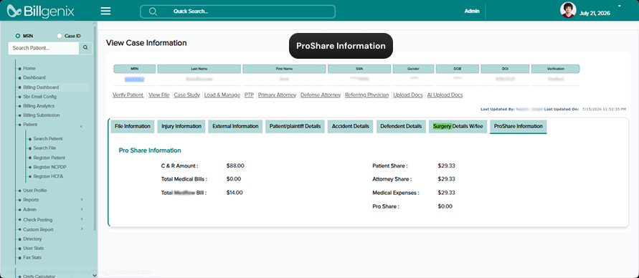The width and height of the screenshot is (639, 278).
Task: Collapse the Patient menu chevron
Action: pyautogui.click(x=81, y=127)
